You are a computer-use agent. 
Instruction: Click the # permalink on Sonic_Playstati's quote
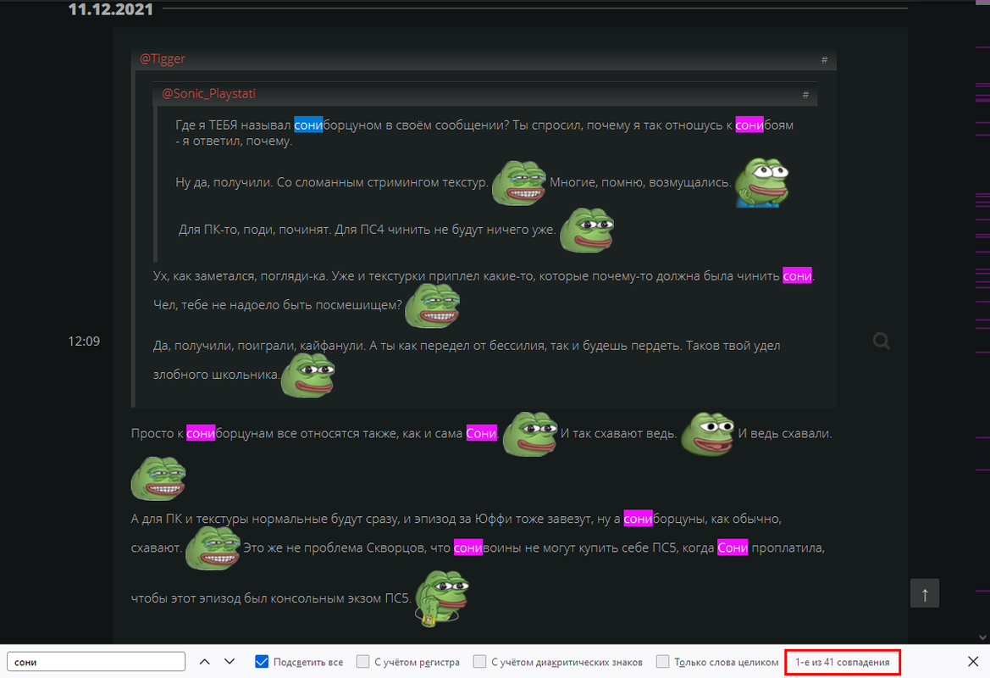(805, 95)
